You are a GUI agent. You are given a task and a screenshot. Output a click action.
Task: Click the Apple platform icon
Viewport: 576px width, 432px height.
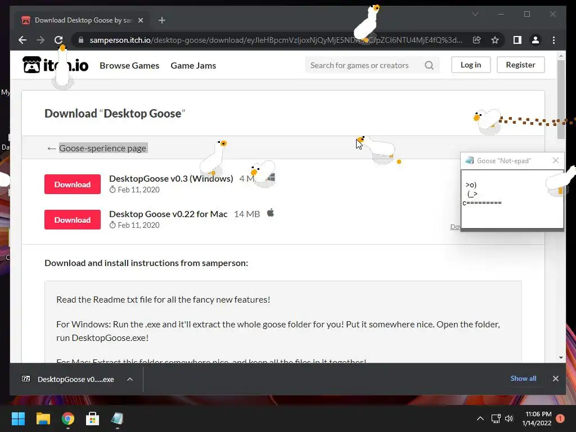[271, 213]
